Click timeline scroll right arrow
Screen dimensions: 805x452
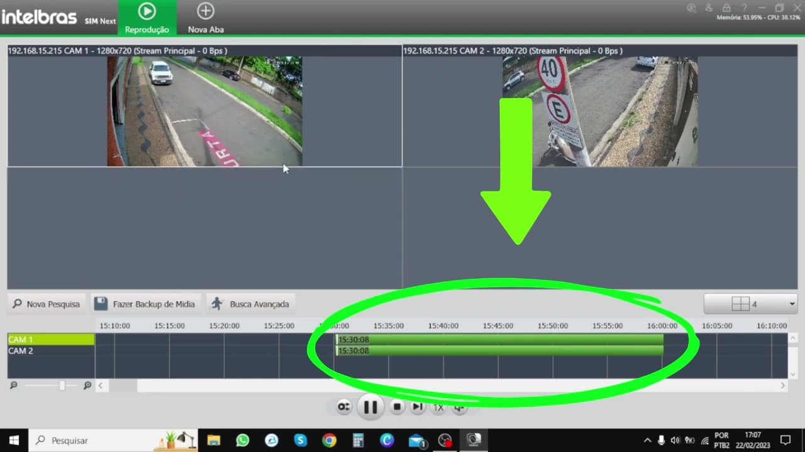[x=783, y=385]
